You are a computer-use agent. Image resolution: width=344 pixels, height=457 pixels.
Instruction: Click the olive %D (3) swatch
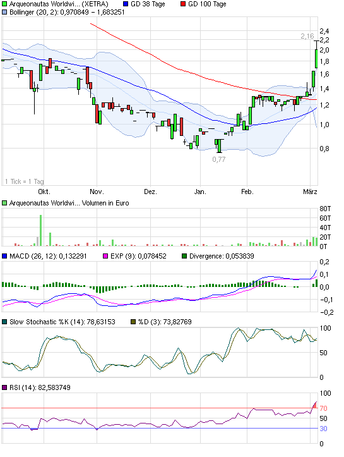point(133,322)
